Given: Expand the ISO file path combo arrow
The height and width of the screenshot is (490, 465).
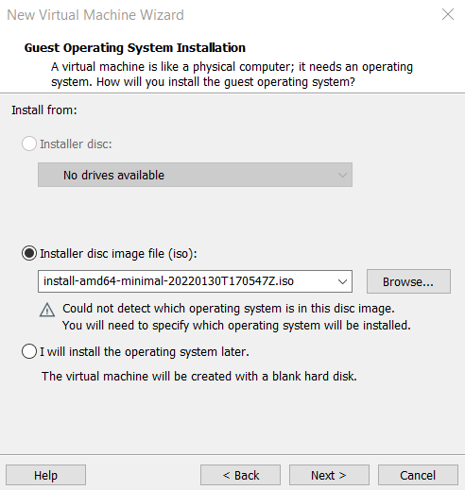Looking at the screenshot, I should [342, 281].
